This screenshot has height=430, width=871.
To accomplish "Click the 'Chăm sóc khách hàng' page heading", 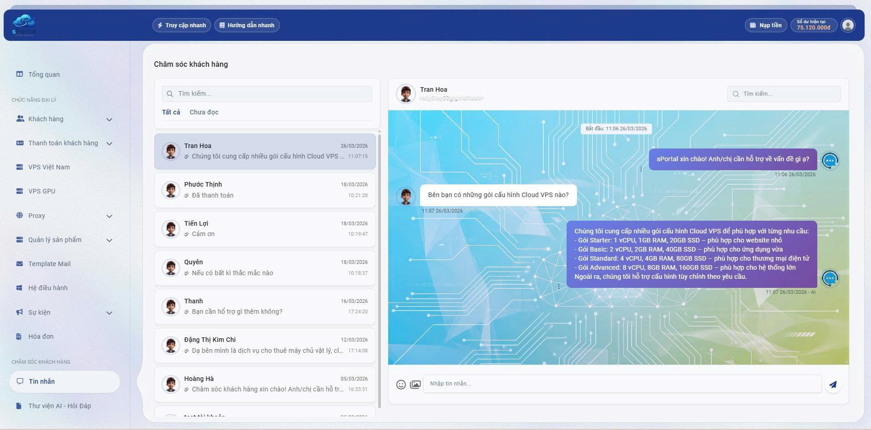I will [191, 64].
